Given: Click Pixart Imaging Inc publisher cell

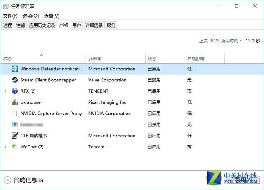Looking at the screenshot, I should point(107,102).
